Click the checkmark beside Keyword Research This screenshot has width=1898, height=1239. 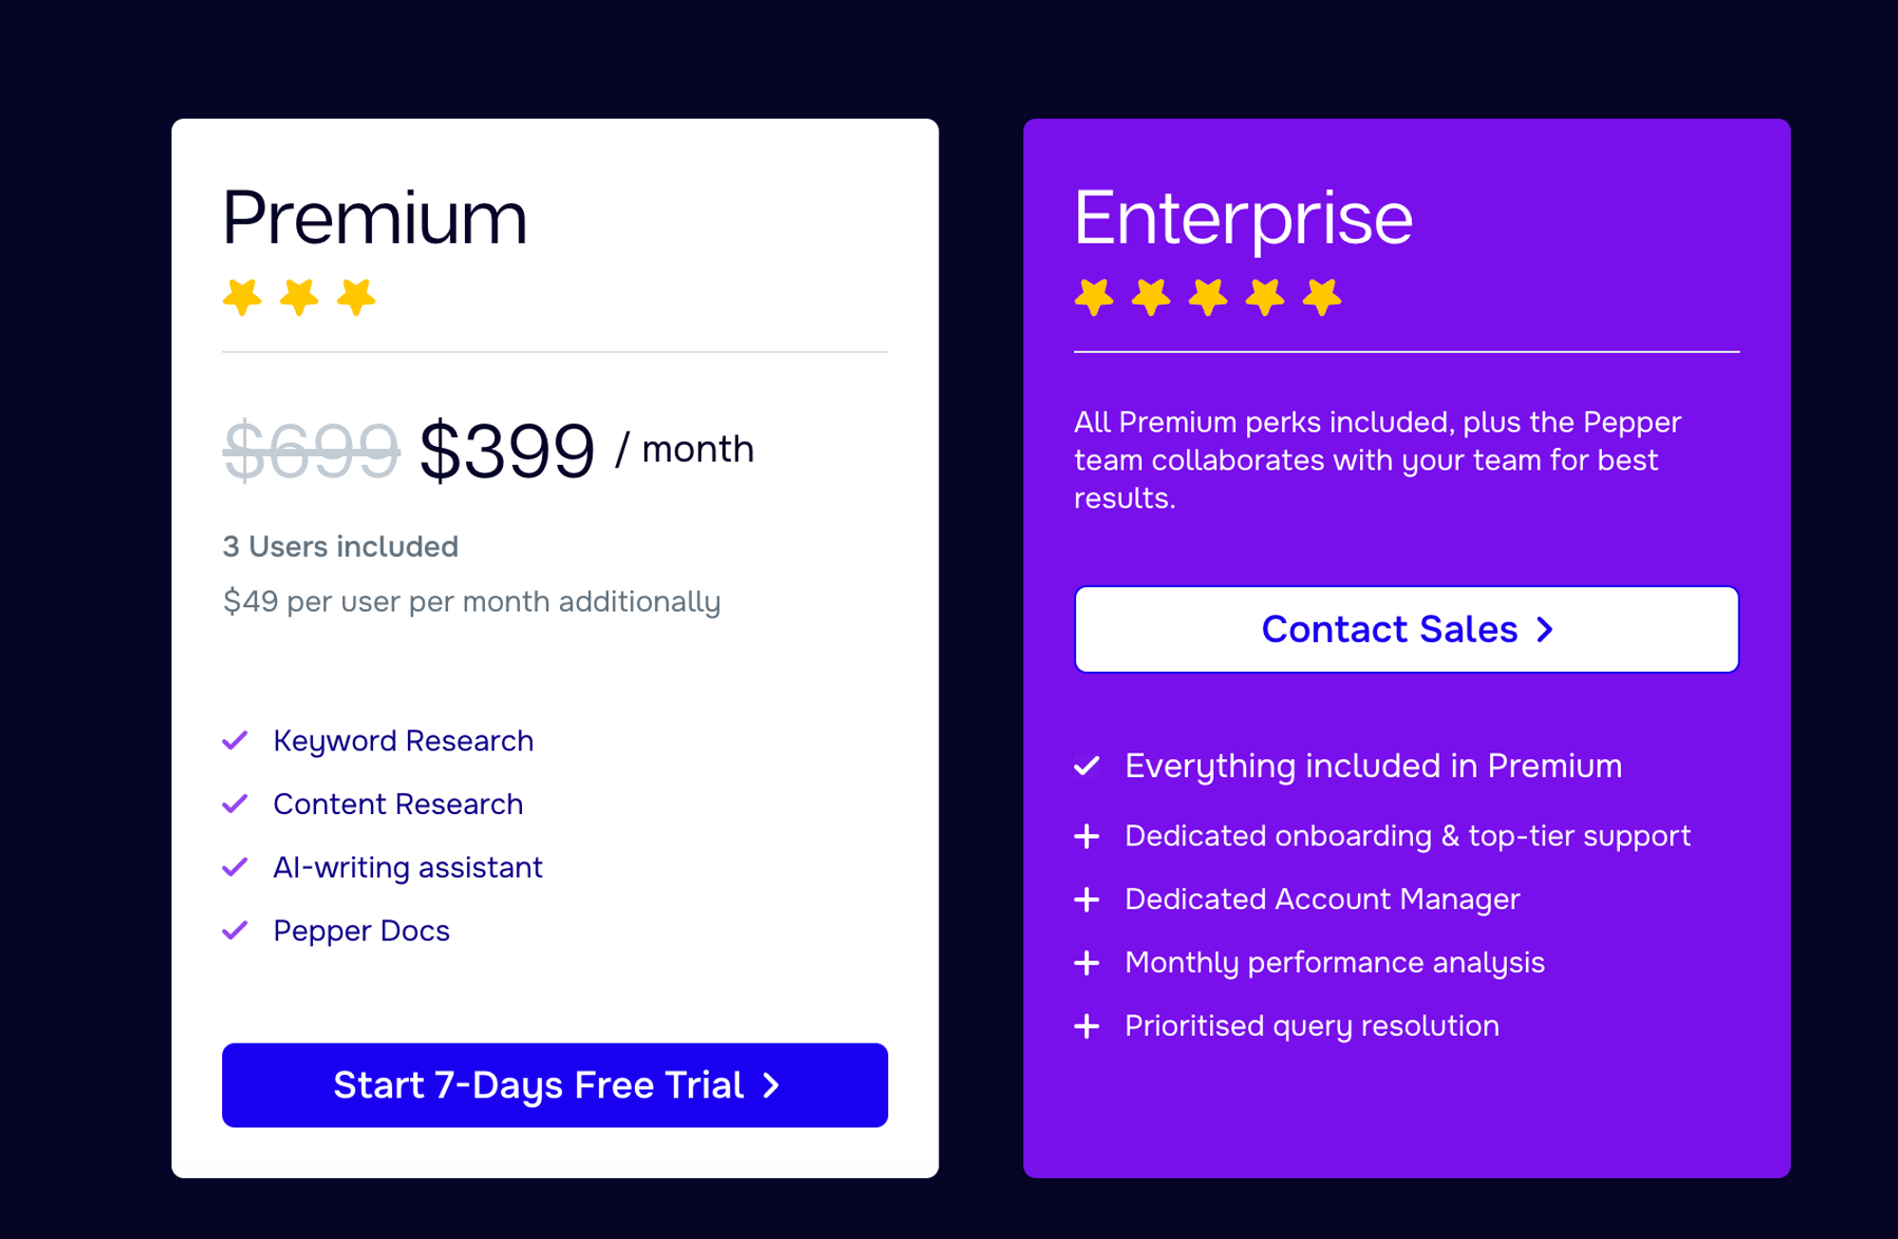[235, 741]
